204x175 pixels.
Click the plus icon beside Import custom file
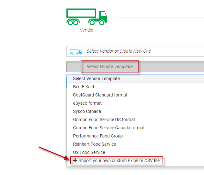click(75, 160)
